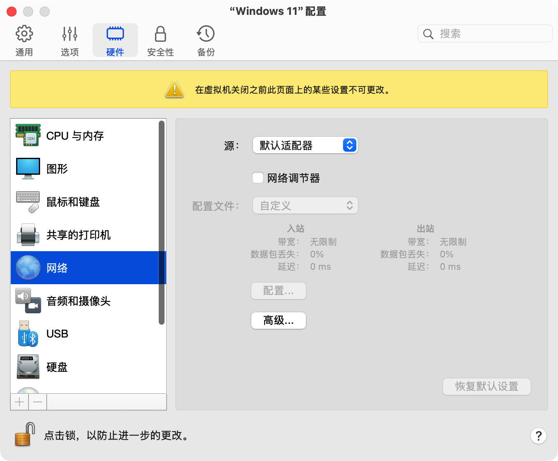Viewport: 558px width, 461px height.
Task: Click the 入站 带宽 无限制 value
Action: tap(323, 242)
